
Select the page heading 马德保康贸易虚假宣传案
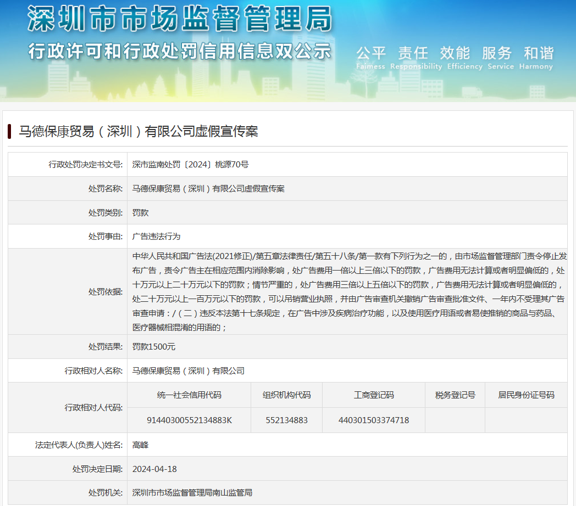tap(139, 131)
